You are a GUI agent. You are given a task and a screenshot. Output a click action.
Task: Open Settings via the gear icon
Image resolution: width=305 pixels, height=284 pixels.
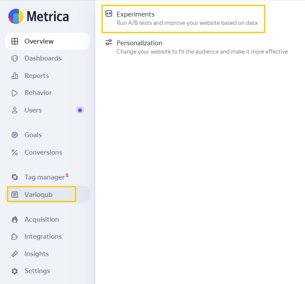coord(15,271)
